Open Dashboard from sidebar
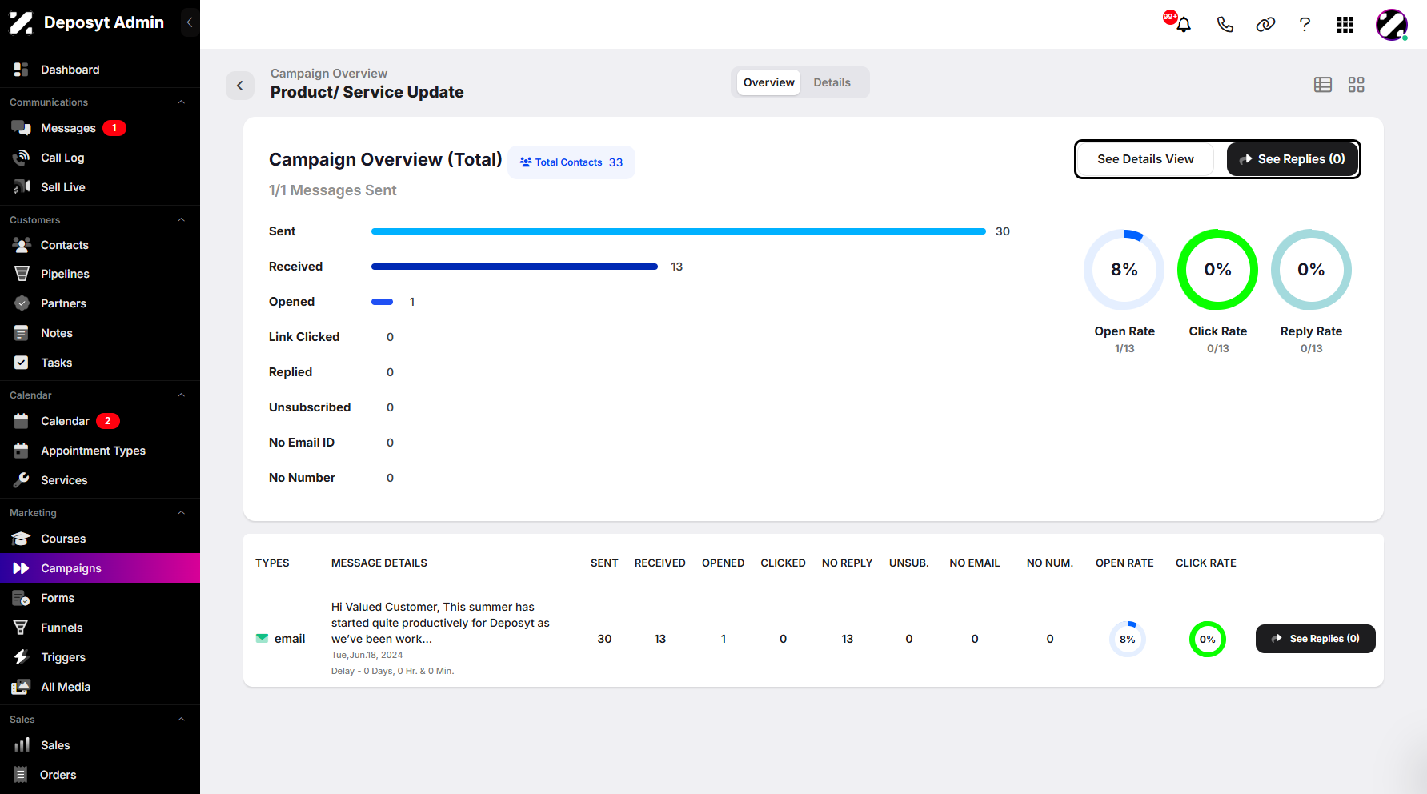Image resolution: width=1427 pixels, height=794 pixels. [100, 70]
